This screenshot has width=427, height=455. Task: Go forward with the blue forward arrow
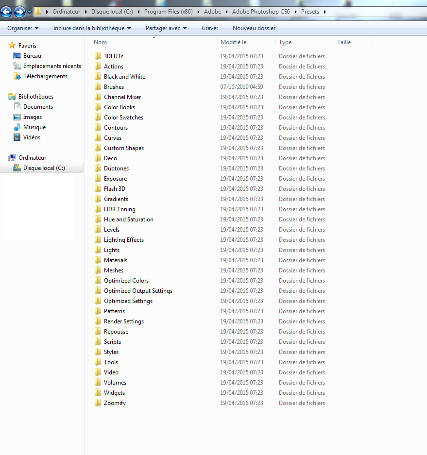click(20, 12)
